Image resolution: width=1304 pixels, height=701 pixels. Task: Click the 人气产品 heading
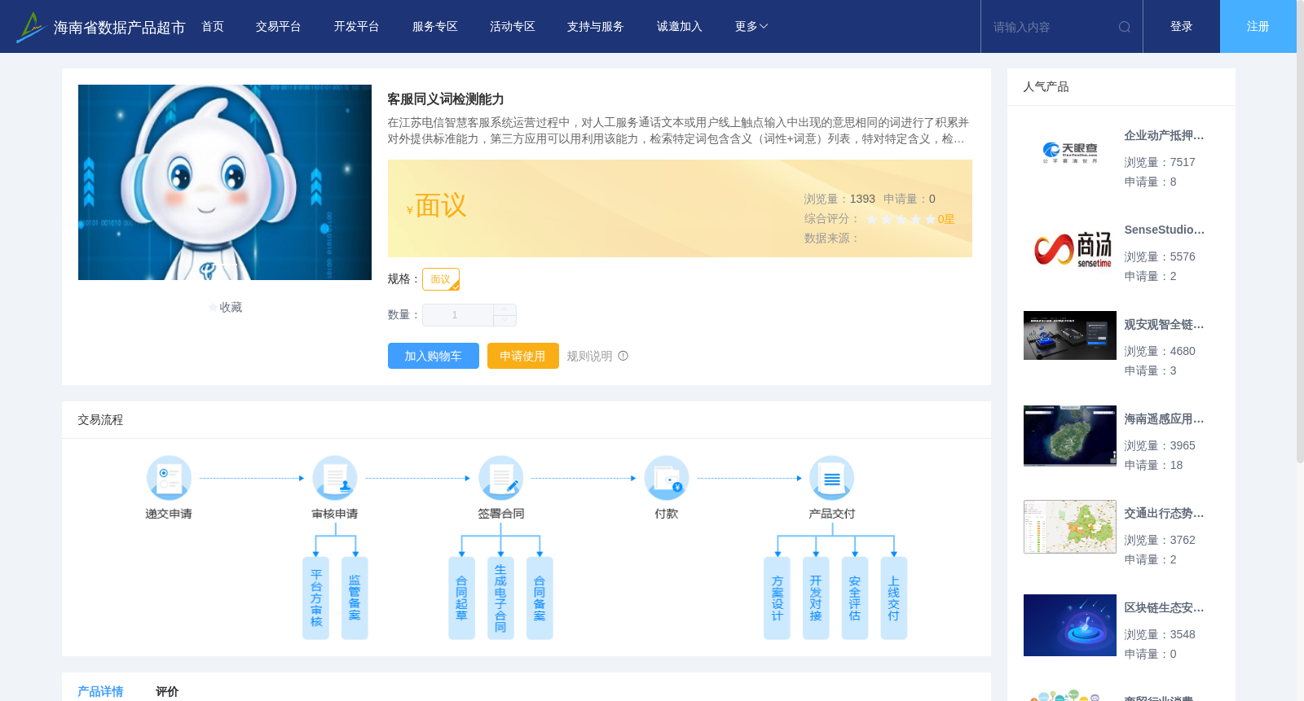pos(1046,87)
